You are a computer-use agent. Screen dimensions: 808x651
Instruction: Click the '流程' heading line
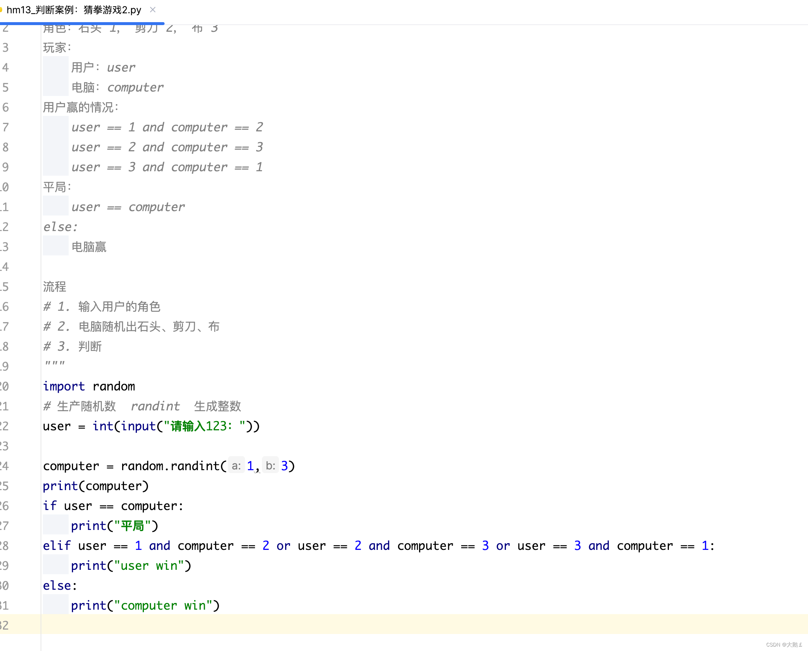54,286
